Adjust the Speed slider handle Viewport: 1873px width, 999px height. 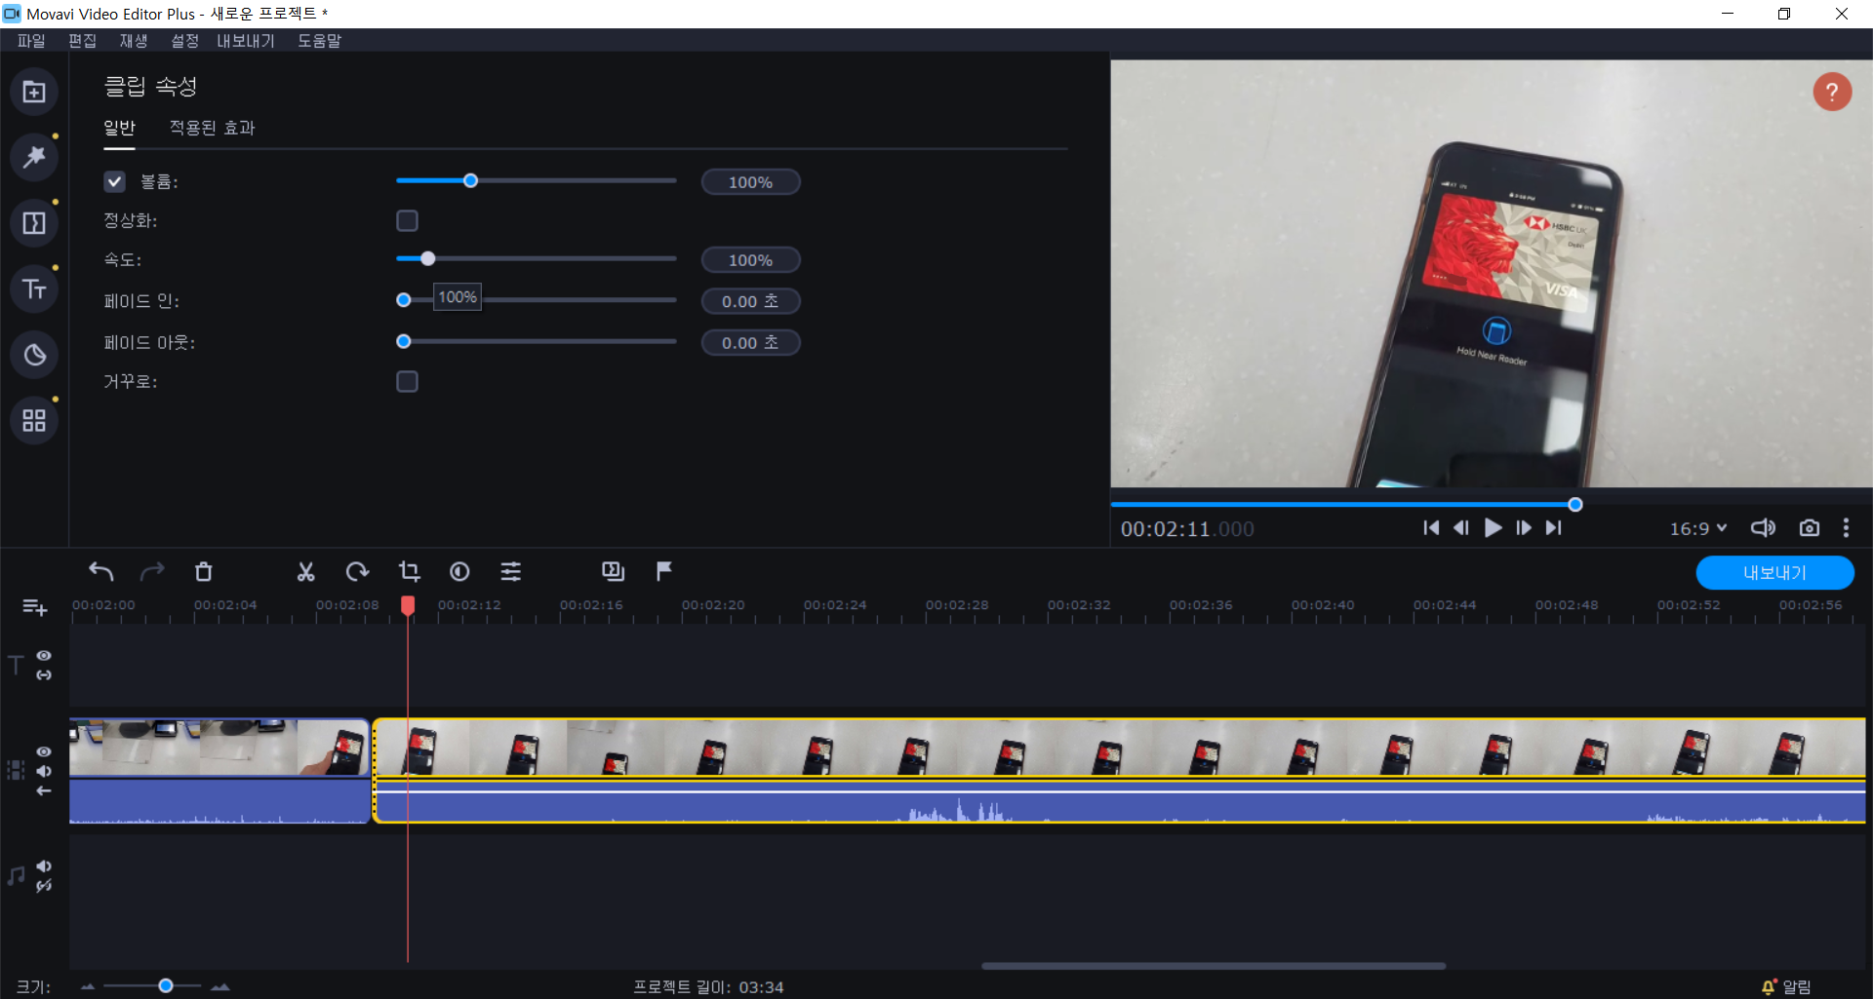tap(427, 258)
